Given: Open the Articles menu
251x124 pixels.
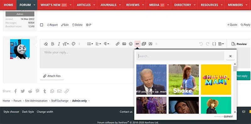Looking at the screenshot, I should (84, 5).
